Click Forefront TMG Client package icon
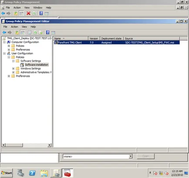Viewport: 189px width, 178px height. coord(56,42)
